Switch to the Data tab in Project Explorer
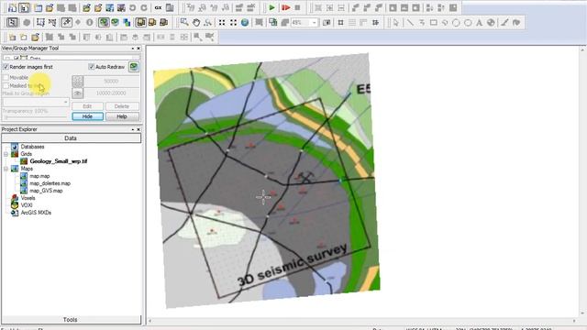 pyautogui.click(x=71, y=138)
